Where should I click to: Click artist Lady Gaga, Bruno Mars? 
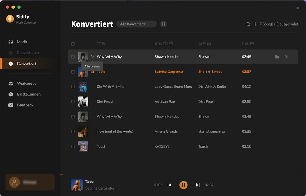173,87
